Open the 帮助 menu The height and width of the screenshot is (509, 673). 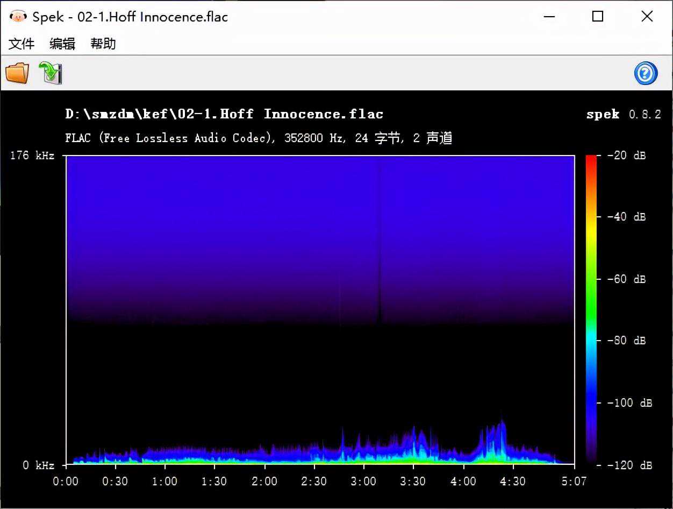click(x=103, y=44)
